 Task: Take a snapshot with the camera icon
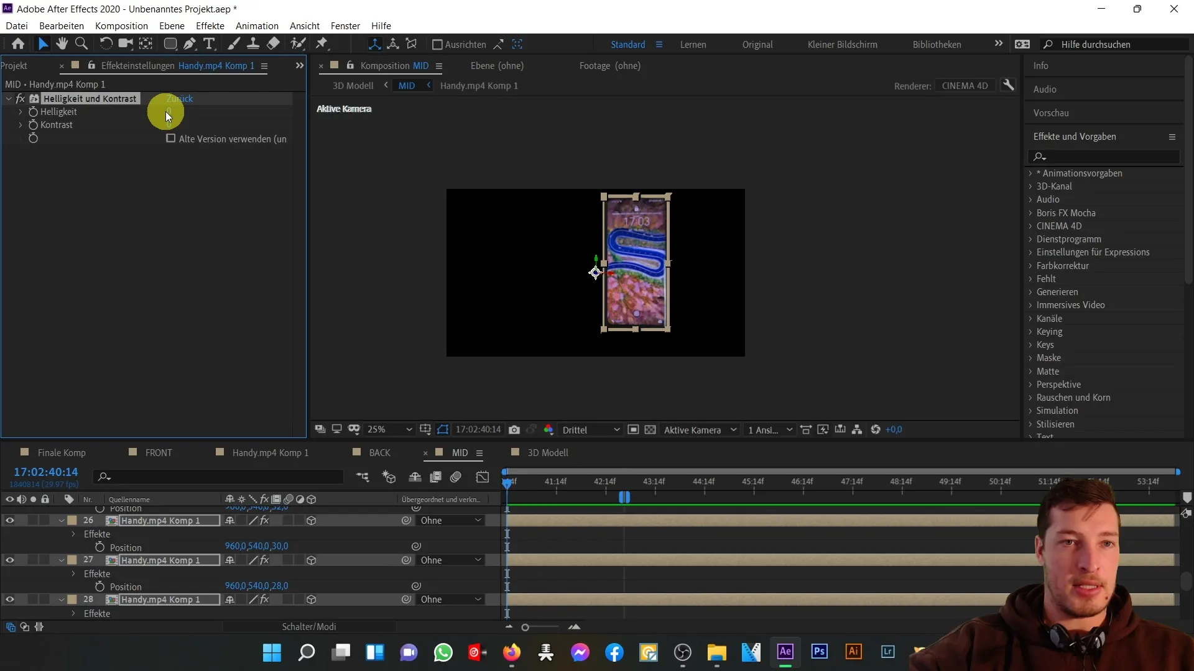pos(514,430)
